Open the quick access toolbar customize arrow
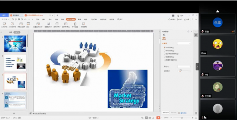The height and width of the screenshot is (120, 237). point(32,19)
